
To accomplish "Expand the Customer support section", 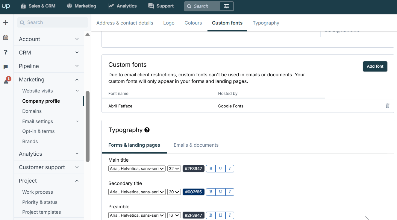I will (x=49, y=167).
